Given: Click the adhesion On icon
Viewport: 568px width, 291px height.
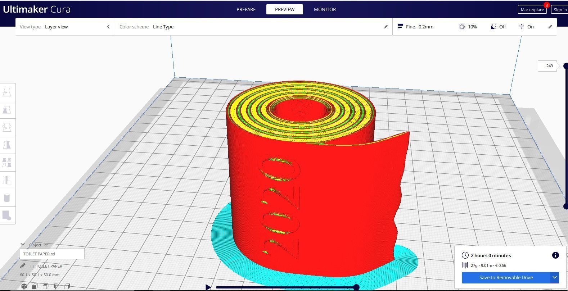Looking at the screenshot, I should (522, 27).
